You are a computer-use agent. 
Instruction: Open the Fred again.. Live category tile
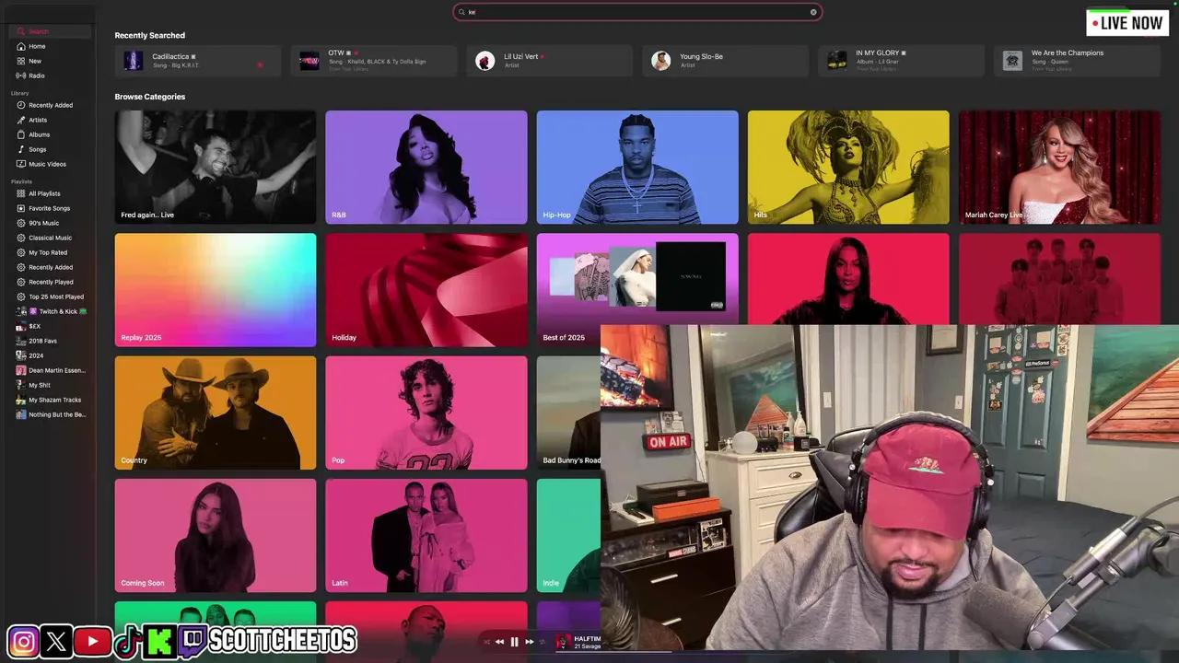[x=216, y=168]
